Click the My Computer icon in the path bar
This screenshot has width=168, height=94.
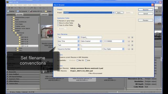[x=18, y=11]
